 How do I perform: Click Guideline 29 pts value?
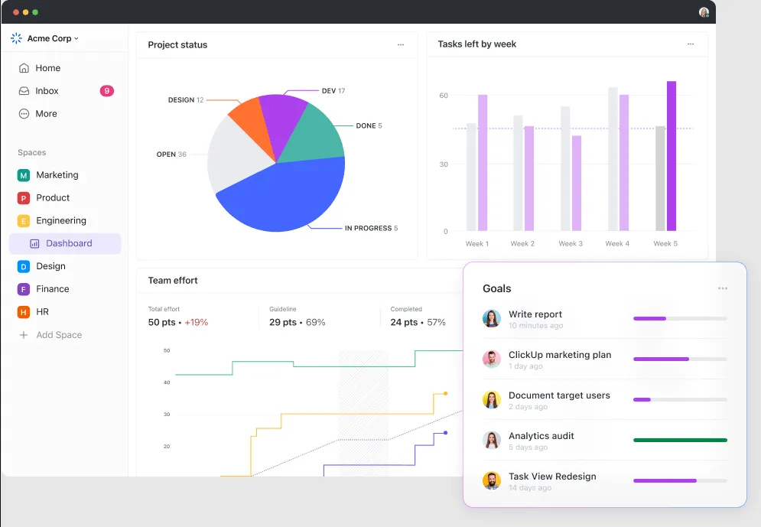coord(283,322)
